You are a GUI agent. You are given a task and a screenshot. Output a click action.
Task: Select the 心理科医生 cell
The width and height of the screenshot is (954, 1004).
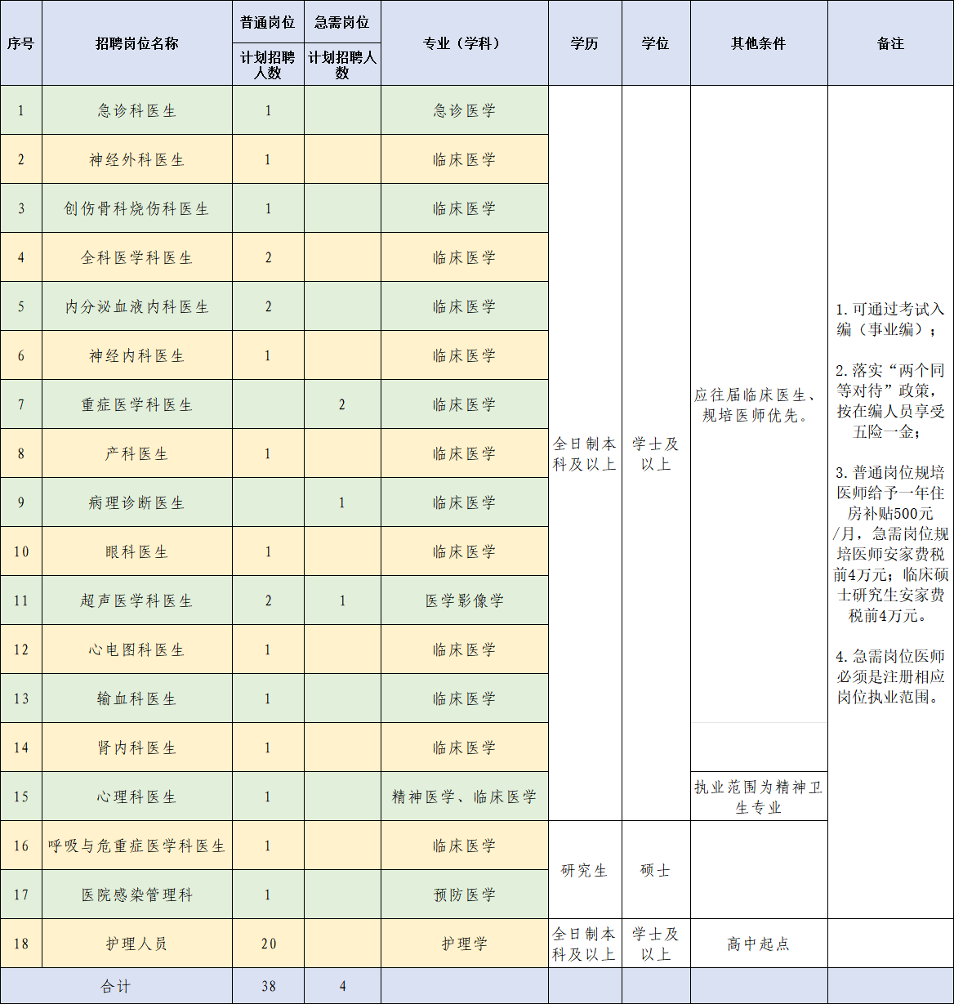pos(137,797)
